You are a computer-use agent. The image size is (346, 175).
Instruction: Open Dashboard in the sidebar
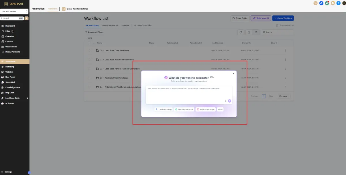click(10, 26)
